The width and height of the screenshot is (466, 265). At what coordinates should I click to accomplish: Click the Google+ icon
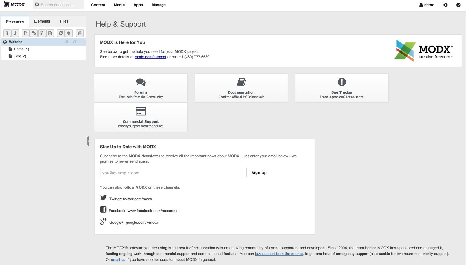pyautogui.click(x=103, y=221)
